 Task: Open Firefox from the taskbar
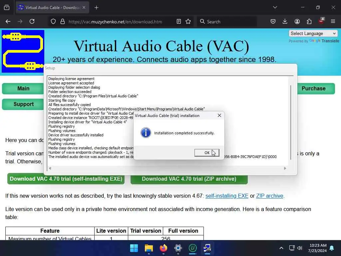[163, 248]
